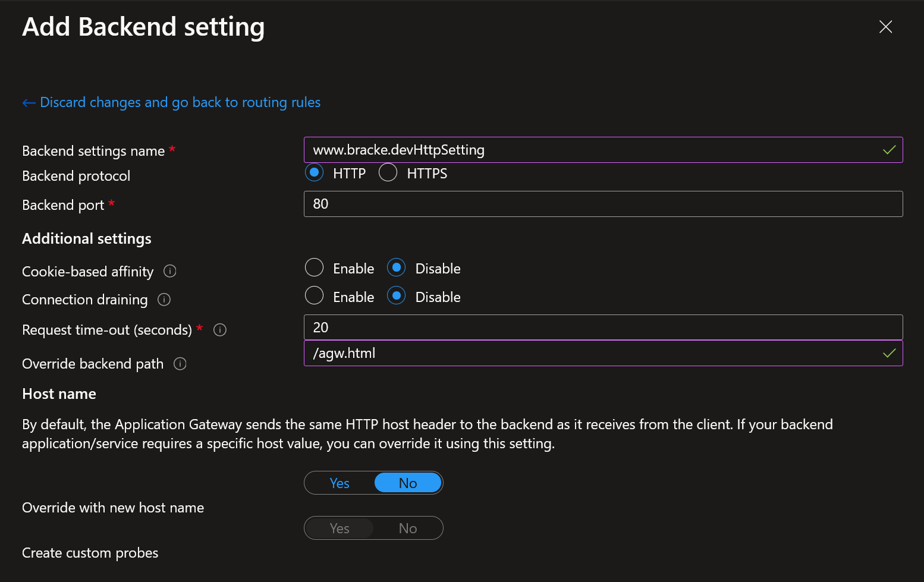Click Discard changes and go back link
The height and width of the screenshot is (582, 924).
click(180, 102)
